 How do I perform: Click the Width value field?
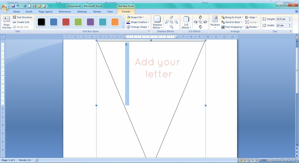click(x=282, y=25)
